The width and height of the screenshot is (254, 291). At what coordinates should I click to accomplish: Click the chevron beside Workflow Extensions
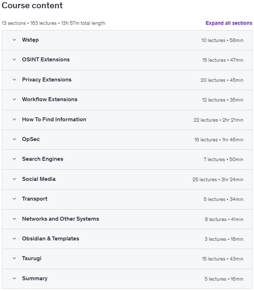(x=14, y=99)
